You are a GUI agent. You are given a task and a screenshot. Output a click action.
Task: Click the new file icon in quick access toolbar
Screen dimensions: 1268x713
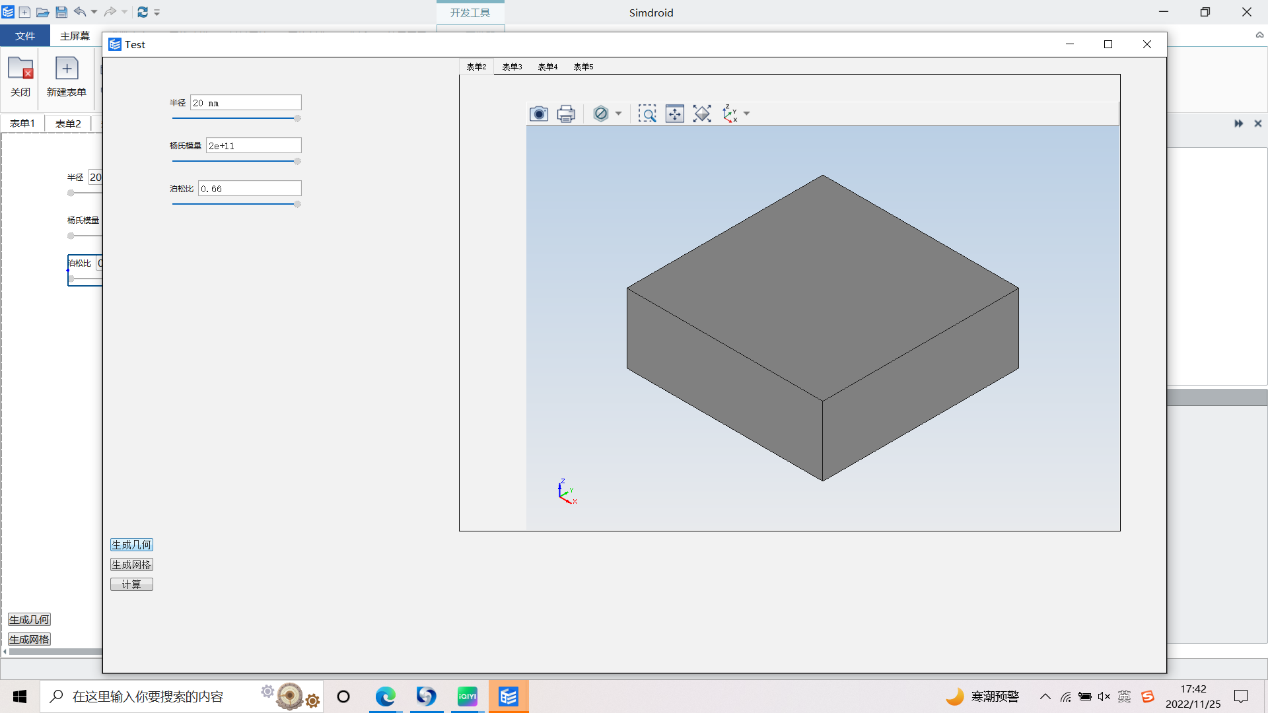point(24,12)
